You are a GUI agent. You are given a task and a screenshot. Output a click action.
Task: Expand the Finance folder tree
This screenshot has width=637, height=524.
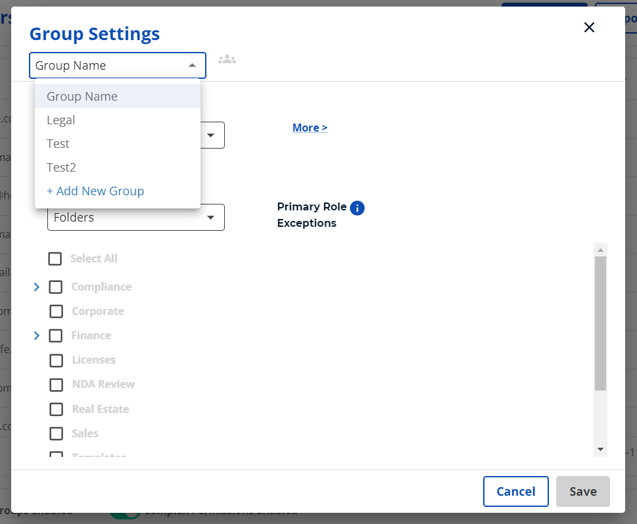[x=37, y=335]
